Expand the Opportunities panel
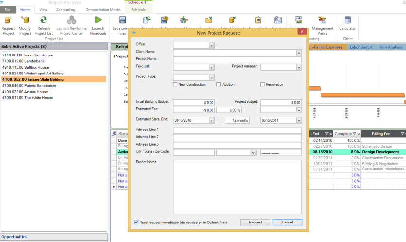The image size is (406, 242). [x=54, y=237]
